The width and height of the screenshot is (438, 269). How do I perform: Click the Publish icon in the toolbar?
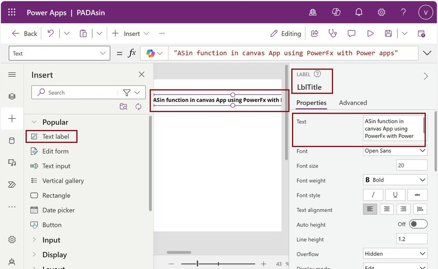click(421, 33)
